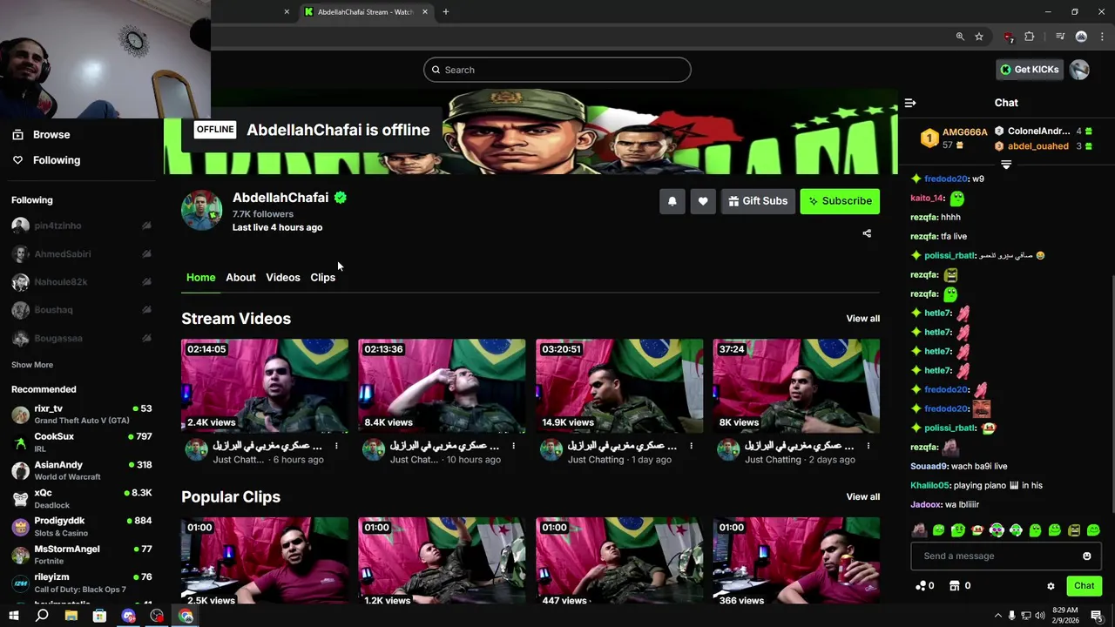Open the emoji picker in the message box
Screen dimensions: 1115x627
coord(1086,556)
